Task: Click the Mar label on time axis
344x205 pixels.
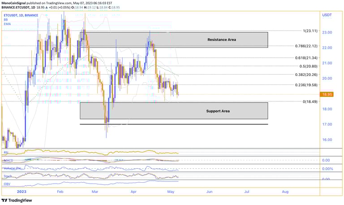Action: 95,192
